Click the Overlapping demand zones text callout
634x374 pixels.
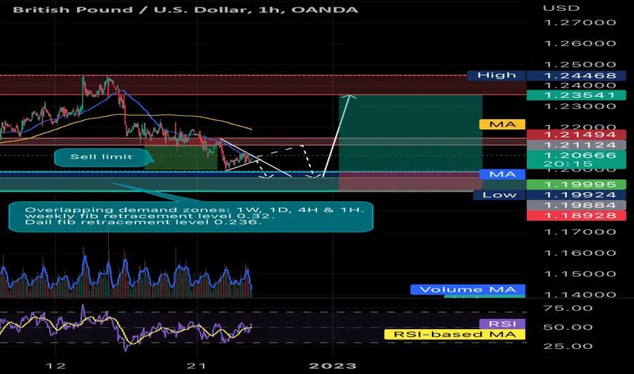click(191, 216)
